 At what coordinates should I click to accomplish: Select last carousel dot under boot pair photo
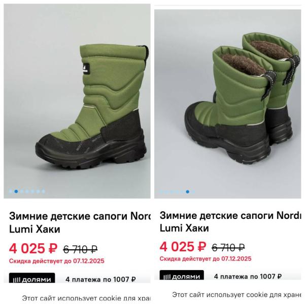193,192
